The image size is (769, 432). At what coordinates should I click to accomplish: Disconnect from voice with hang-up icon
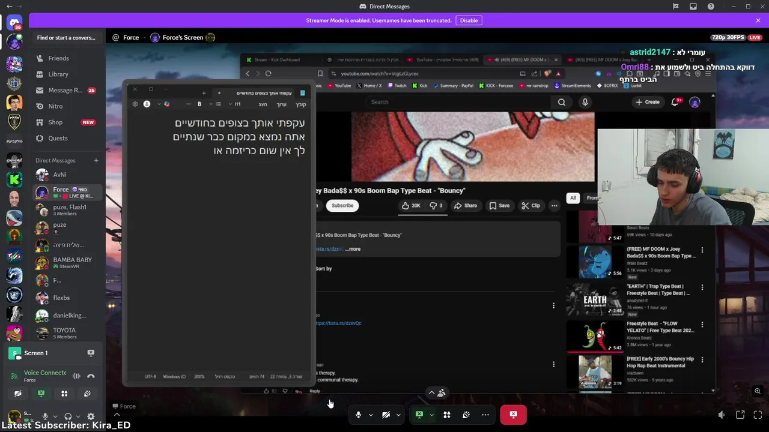tap(91, 376)
